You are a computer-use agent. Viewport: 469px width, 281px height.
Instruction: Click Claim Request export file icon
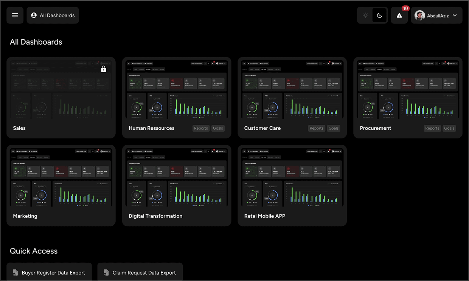[106, 273]
